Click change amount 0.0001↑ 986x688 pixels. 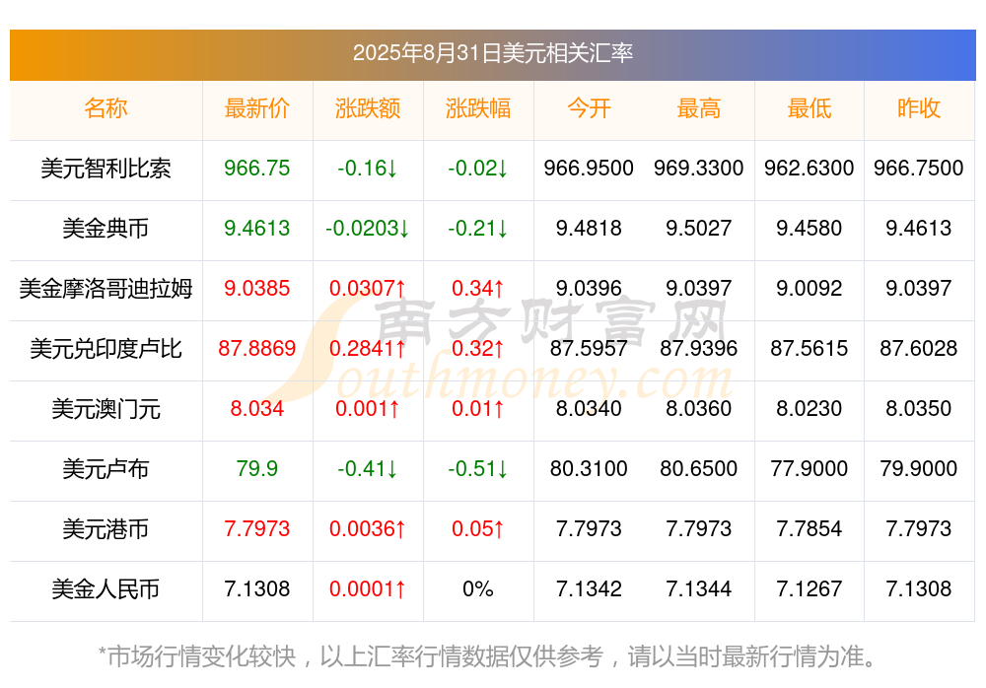tap(368, 589)
